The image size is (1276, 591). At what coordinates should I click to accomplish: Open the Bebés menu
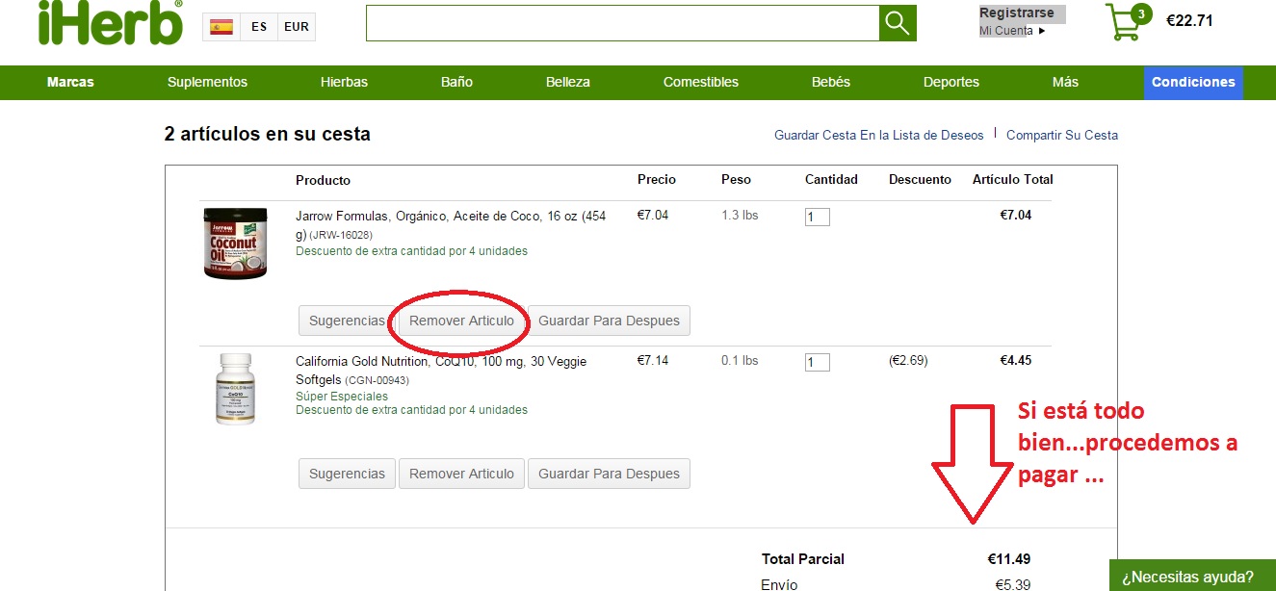(x=831, y=82)
